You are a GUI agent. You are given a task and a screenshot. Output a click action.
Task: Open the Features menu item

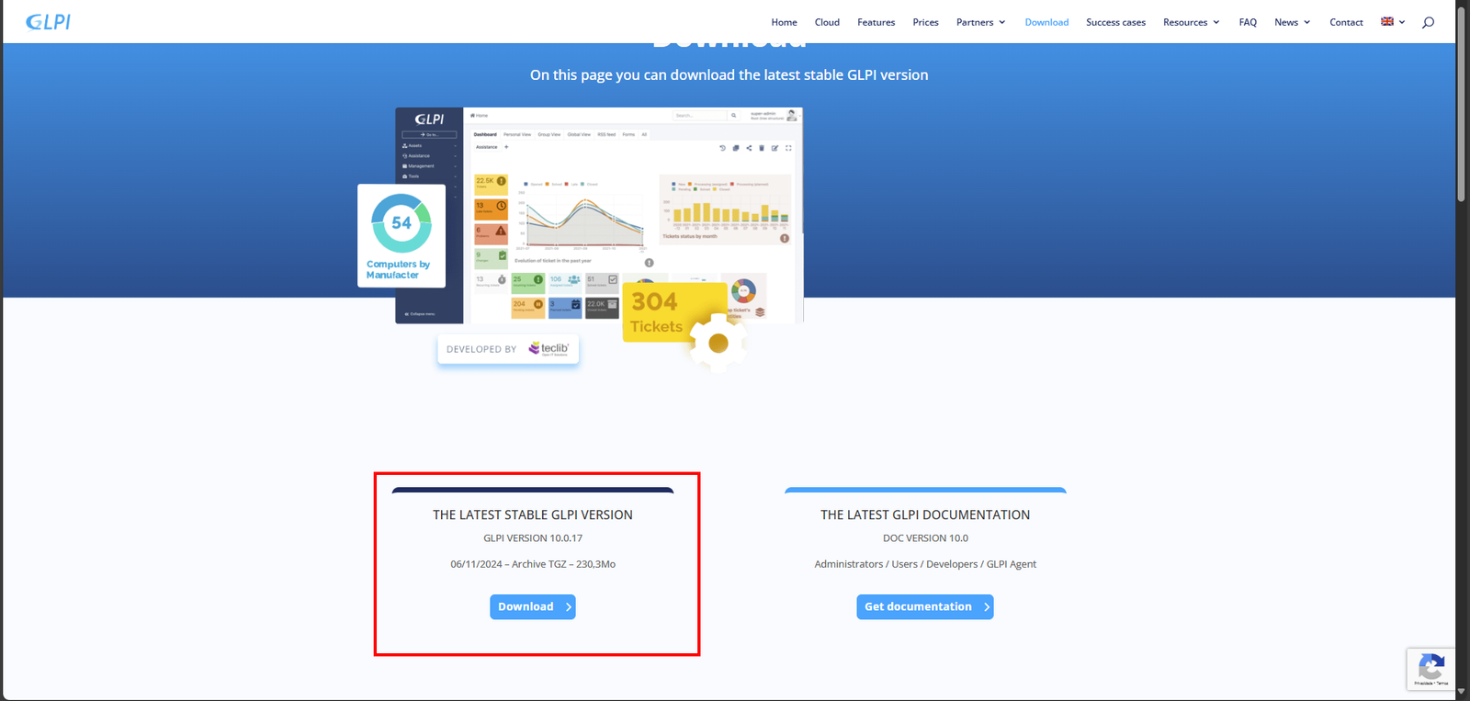pyautogui.click(x=876, y=22)
